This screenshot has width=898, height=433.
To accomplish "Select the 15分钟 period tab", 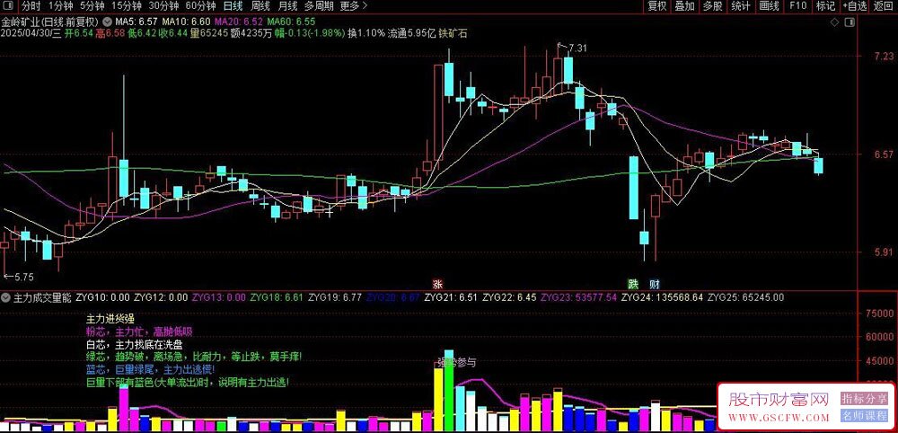I will [x=126, y=7].
